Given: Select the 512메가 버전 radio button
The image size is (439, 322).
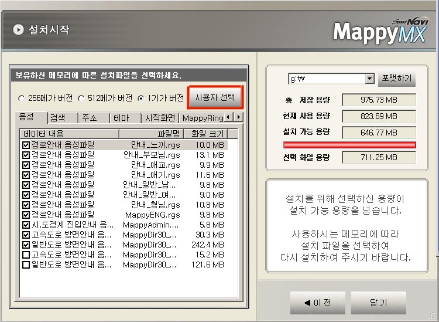Looking at the screenshot, I should point(81,99).
